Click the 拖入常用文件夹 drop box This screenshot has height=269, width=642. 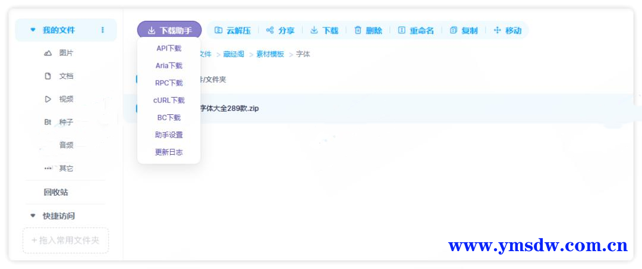(x=65, y=240)
